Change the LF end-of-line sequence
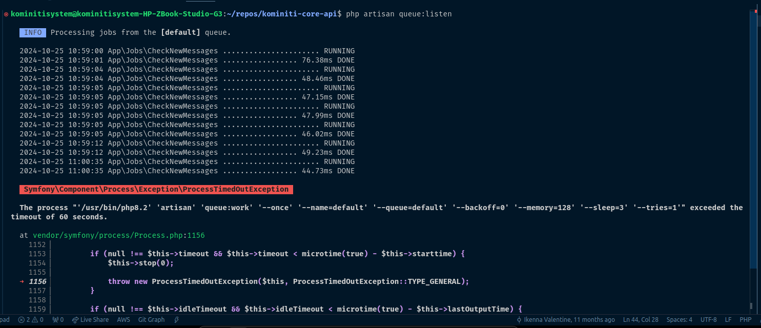Image resolution: width=761 pixels, height=328 pixels. coord(728,319)
